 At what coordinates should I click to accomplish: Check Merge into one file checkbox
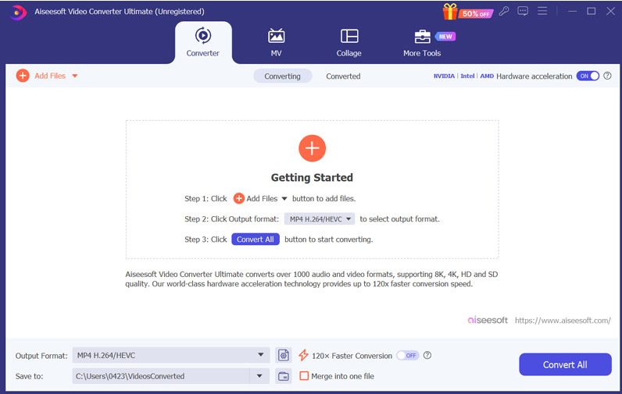click(x=304, y=376)
